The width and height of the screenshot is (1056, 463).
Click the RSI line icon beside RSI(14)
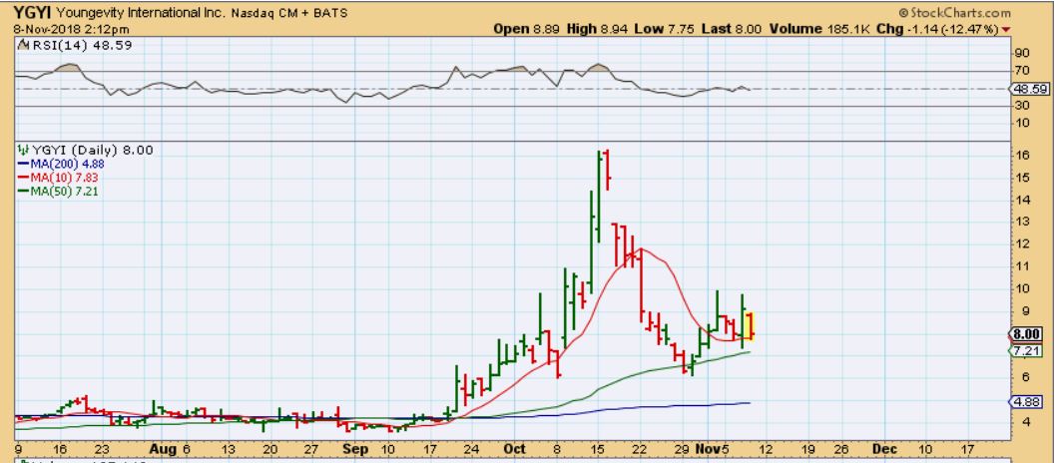[23, 45]
